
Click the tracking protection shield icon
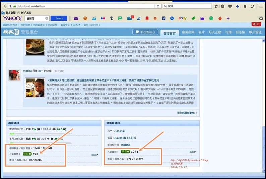pyautogui.click(x=11, y=6)
